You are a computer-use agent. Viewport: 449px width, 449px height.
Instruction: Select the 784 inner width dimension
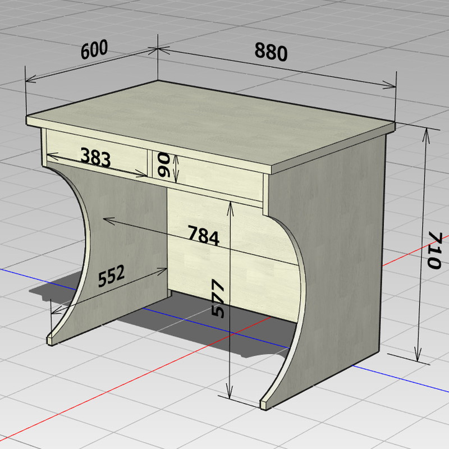203,235
